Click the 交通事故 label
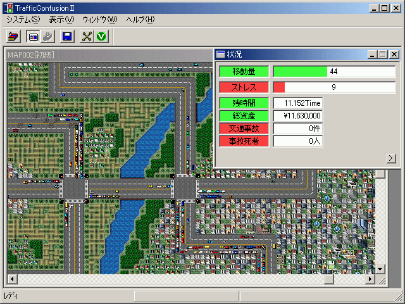Image resolution: width=405 pixels, height=304 pixels. (244, 129)
